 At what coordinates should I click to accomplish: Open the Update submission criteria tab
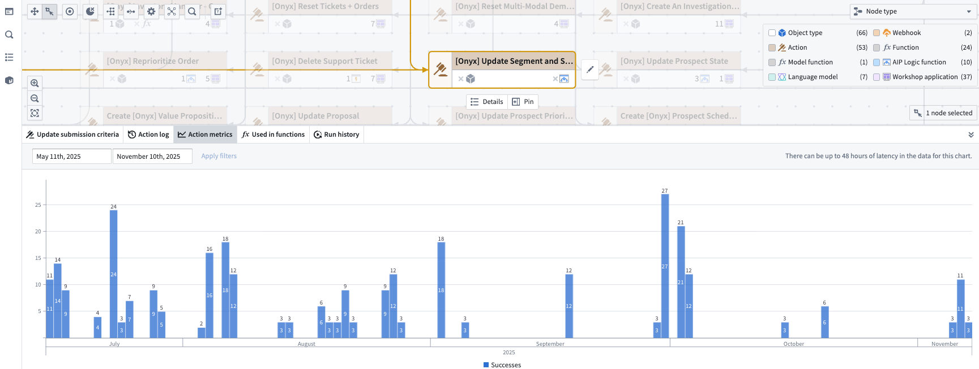coord(72,134)
